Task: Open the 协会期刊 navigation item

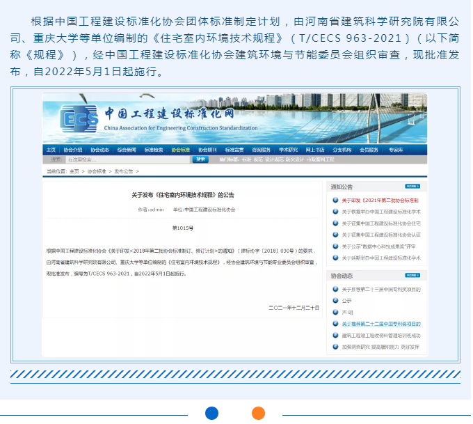Action: tap(207, 150)
